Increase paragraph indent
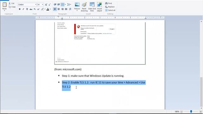Viewport: 203px width, 114px height. coord(58,4)
